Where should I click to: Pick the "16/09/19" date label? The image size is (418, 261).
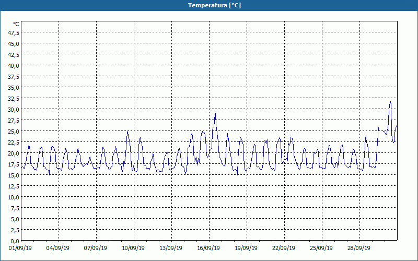coord(208,248)
